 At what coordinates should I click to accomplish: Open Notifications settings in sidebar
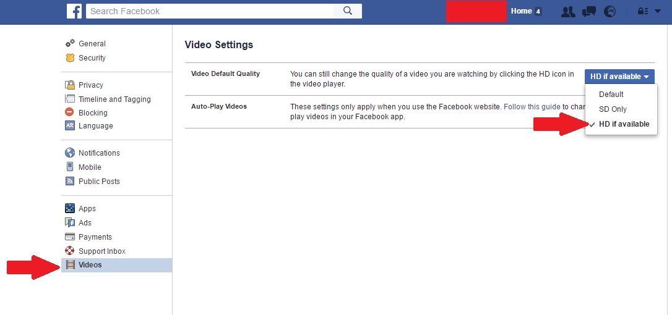pos(99,153)
